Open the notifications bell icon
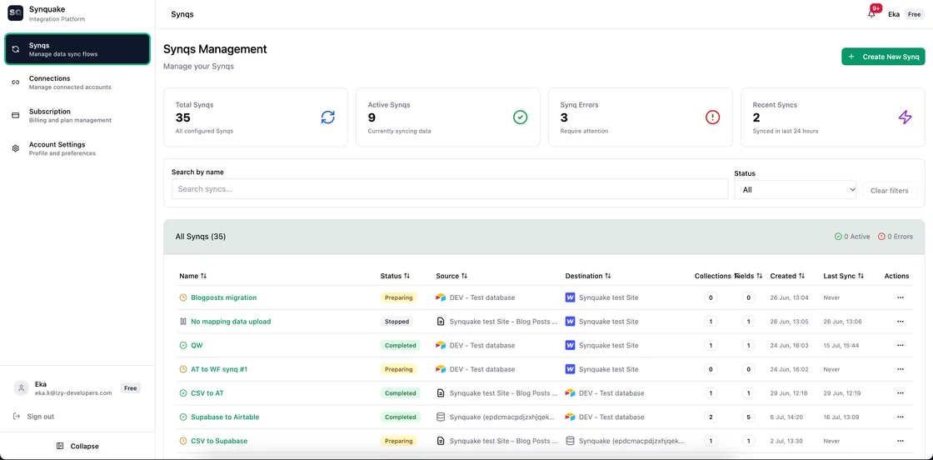This screenshot has width=933, height=460. pos(871,14)
